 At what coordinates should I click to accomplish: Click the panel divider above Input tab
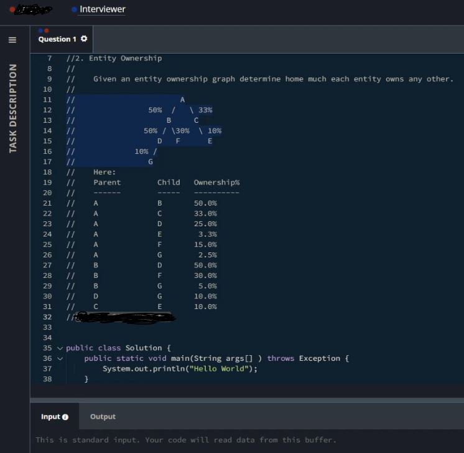(247, 400)
